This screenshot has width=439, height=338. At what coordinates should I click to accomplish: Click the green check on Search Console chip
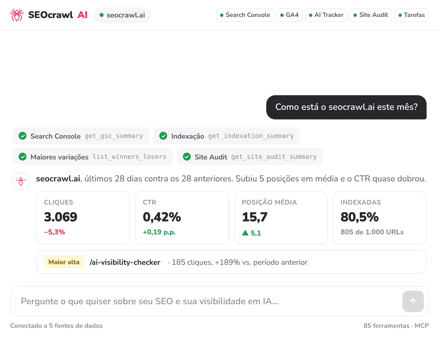pyautogui.click(x=23, y=136)
